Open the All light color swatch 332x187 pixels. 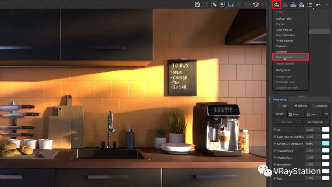tap(326, 129)
